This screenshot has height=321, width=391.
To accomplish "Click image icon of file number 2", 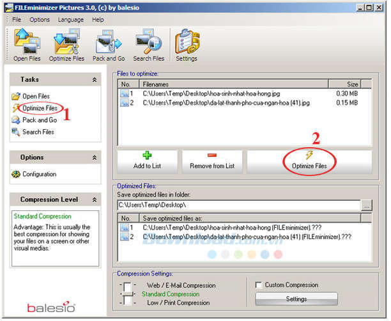I will (125, 103).
